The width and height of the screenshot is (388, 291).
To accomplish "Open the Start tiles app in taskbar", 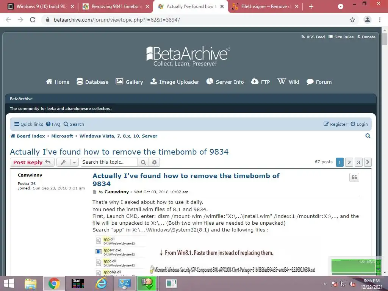I will click(77, 283).
